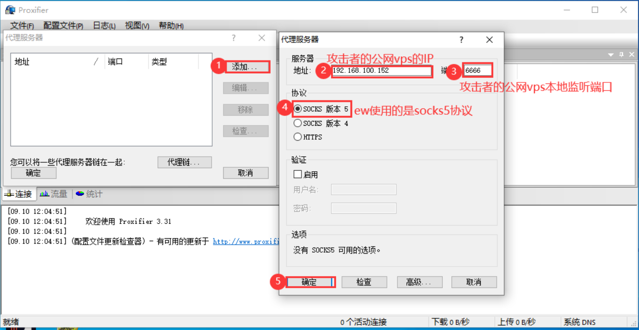
Task: Open the 配置文件(P) menu
Action: coord(63,25)
